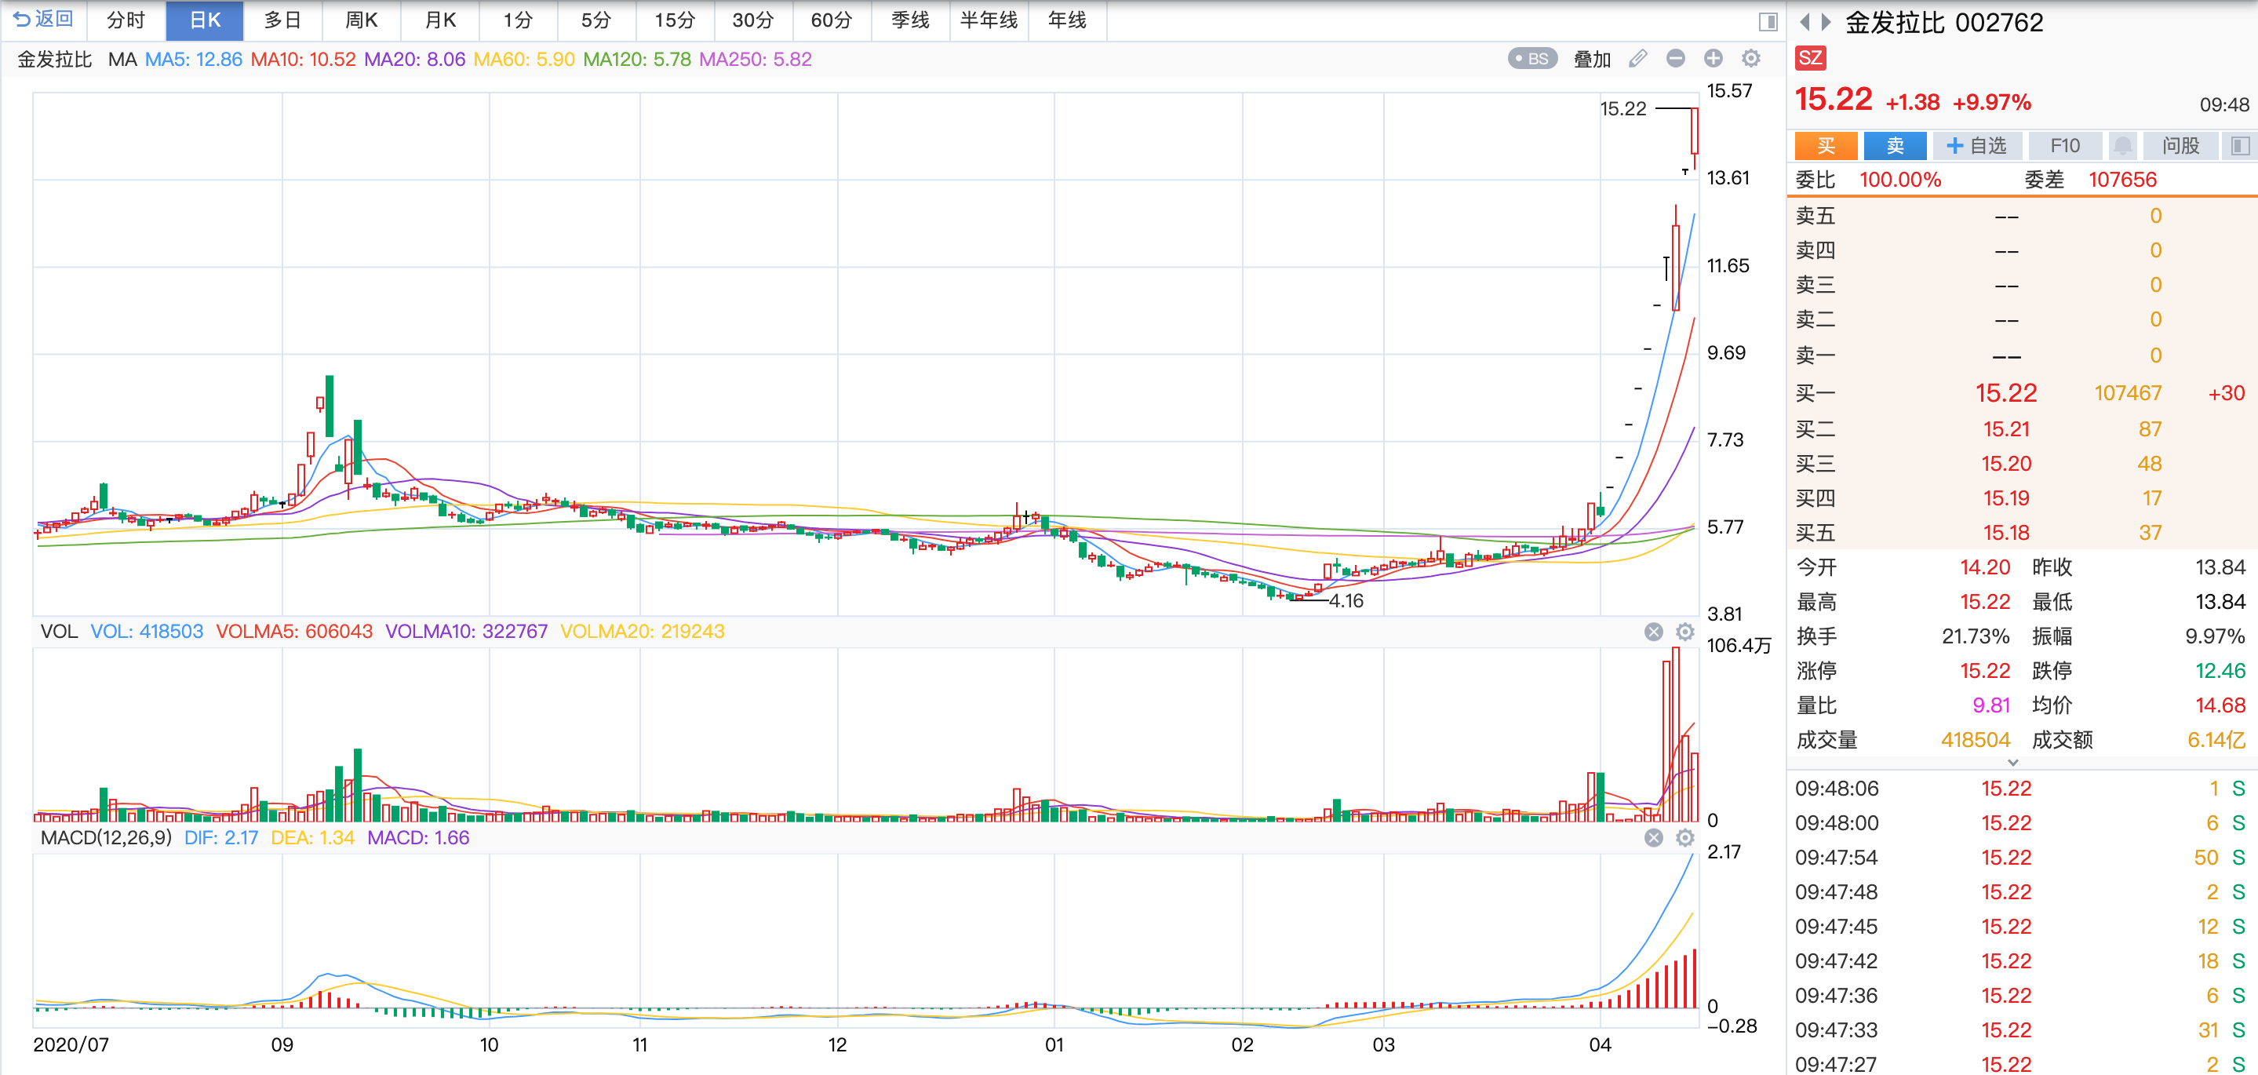Click the blue 卖 sell button
Viewport: 2258px width, 1075px height.
[x=1895, y=145]
